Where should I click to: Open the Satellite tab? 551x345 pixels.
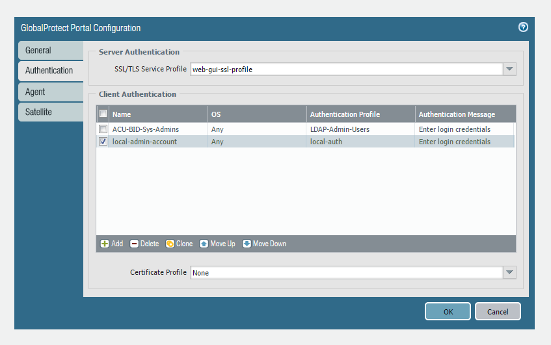click(49, 112)
